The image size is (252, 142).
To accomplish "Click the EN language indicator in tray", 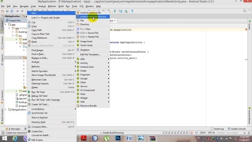I will tap(198, 138).
